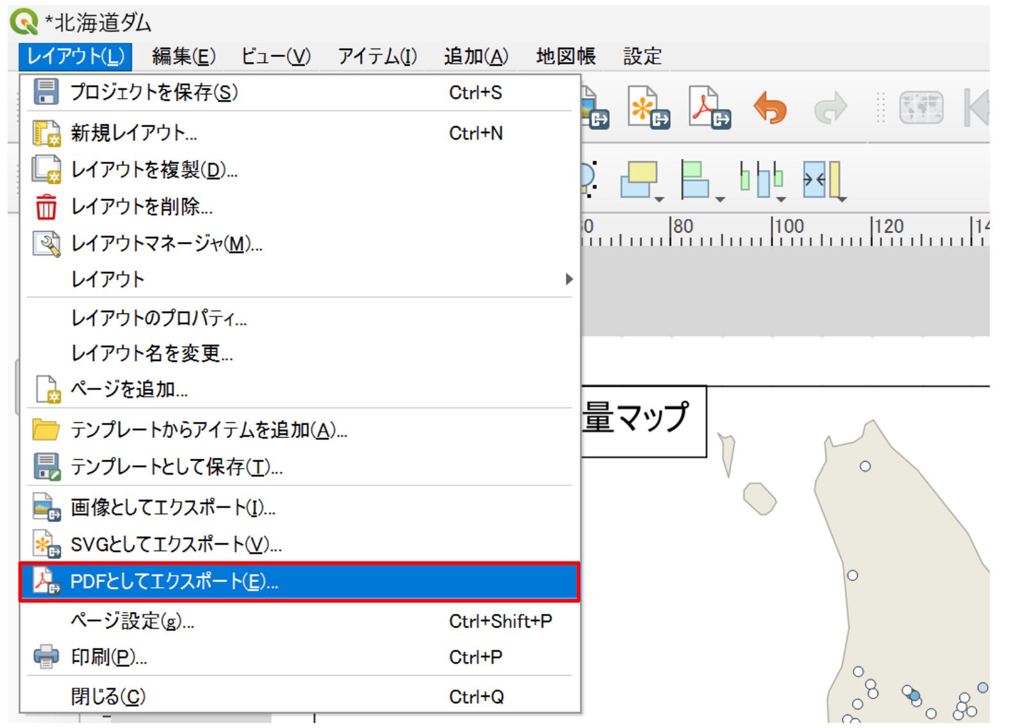Click the zoom full map icon
The image size is (1025, 728).
coord(921,108)
